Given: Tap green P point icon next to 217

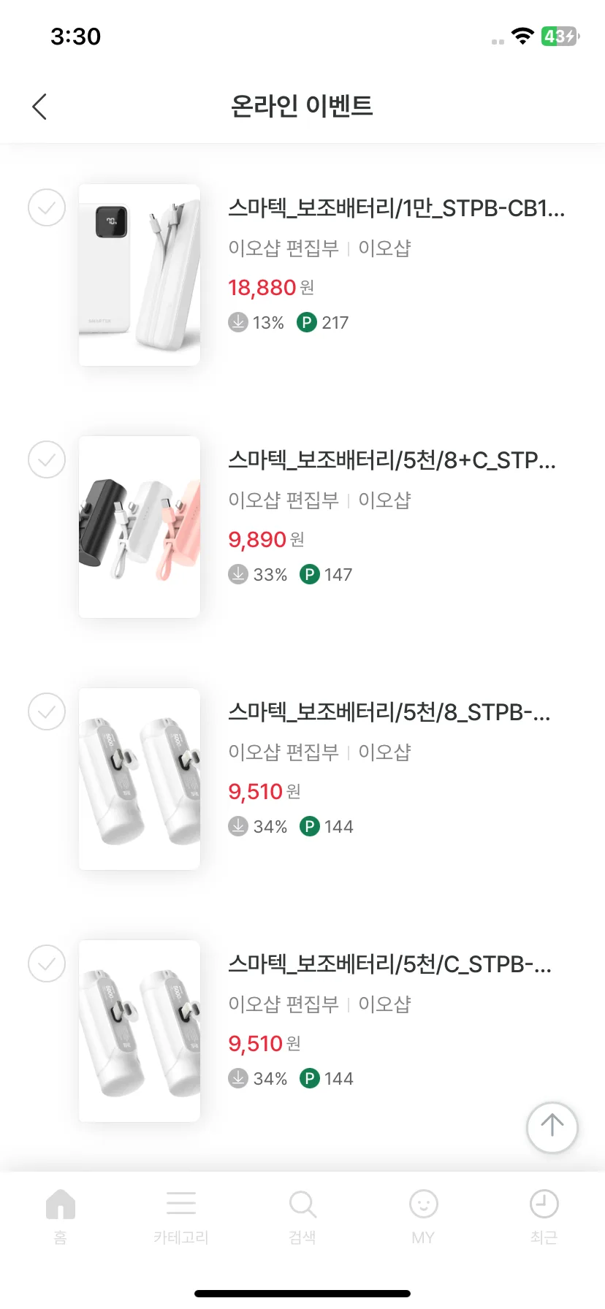Looking at the screenshot, I should tap(307, 322).
